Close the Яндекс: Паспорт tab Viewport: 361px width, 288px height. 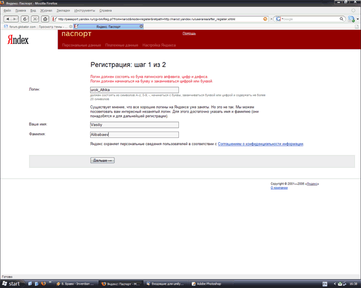(141, 26)
